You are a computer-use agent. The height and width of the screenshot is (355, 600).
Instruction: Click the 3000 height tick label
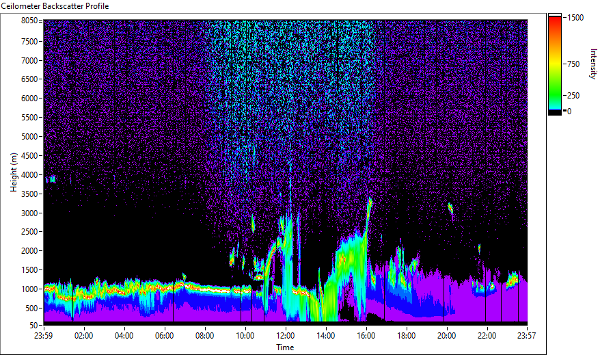(x=29, y=213)
